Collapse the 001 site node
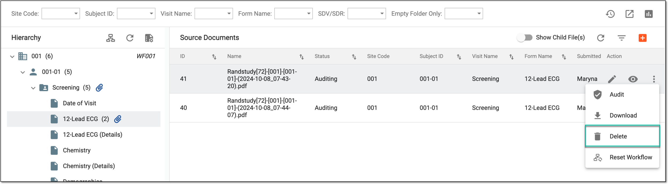This screenshot has height=184, width=668. [x=12, y=57]
